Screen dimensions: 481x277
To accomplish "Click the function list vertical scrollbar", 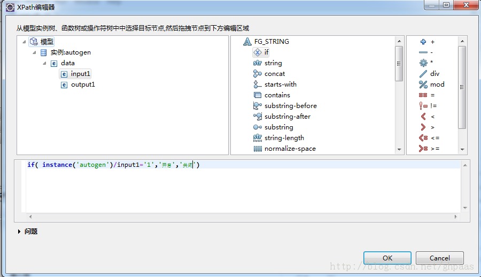I will coord(399,64).
